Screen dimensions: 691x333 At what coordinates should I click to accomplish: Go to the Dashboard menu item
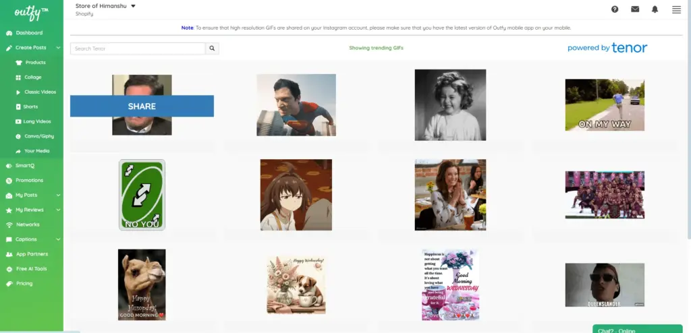pos(29,33)
